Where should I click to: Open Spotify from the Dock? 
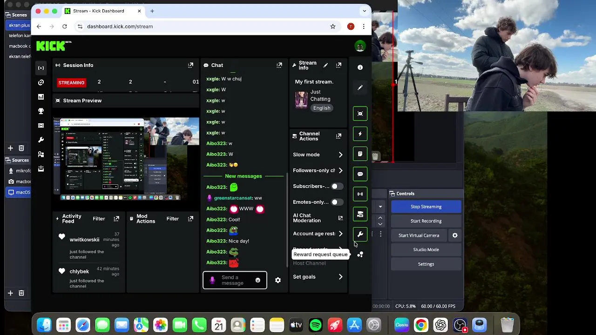pyautogui.click(x=316, y=325)
